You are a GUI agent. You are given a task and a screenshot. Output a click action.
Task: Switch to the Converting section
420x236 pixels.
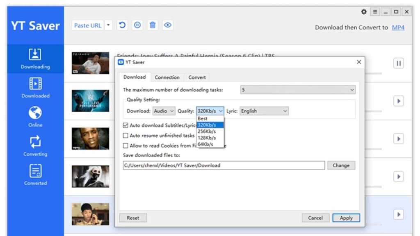point(35,145)
